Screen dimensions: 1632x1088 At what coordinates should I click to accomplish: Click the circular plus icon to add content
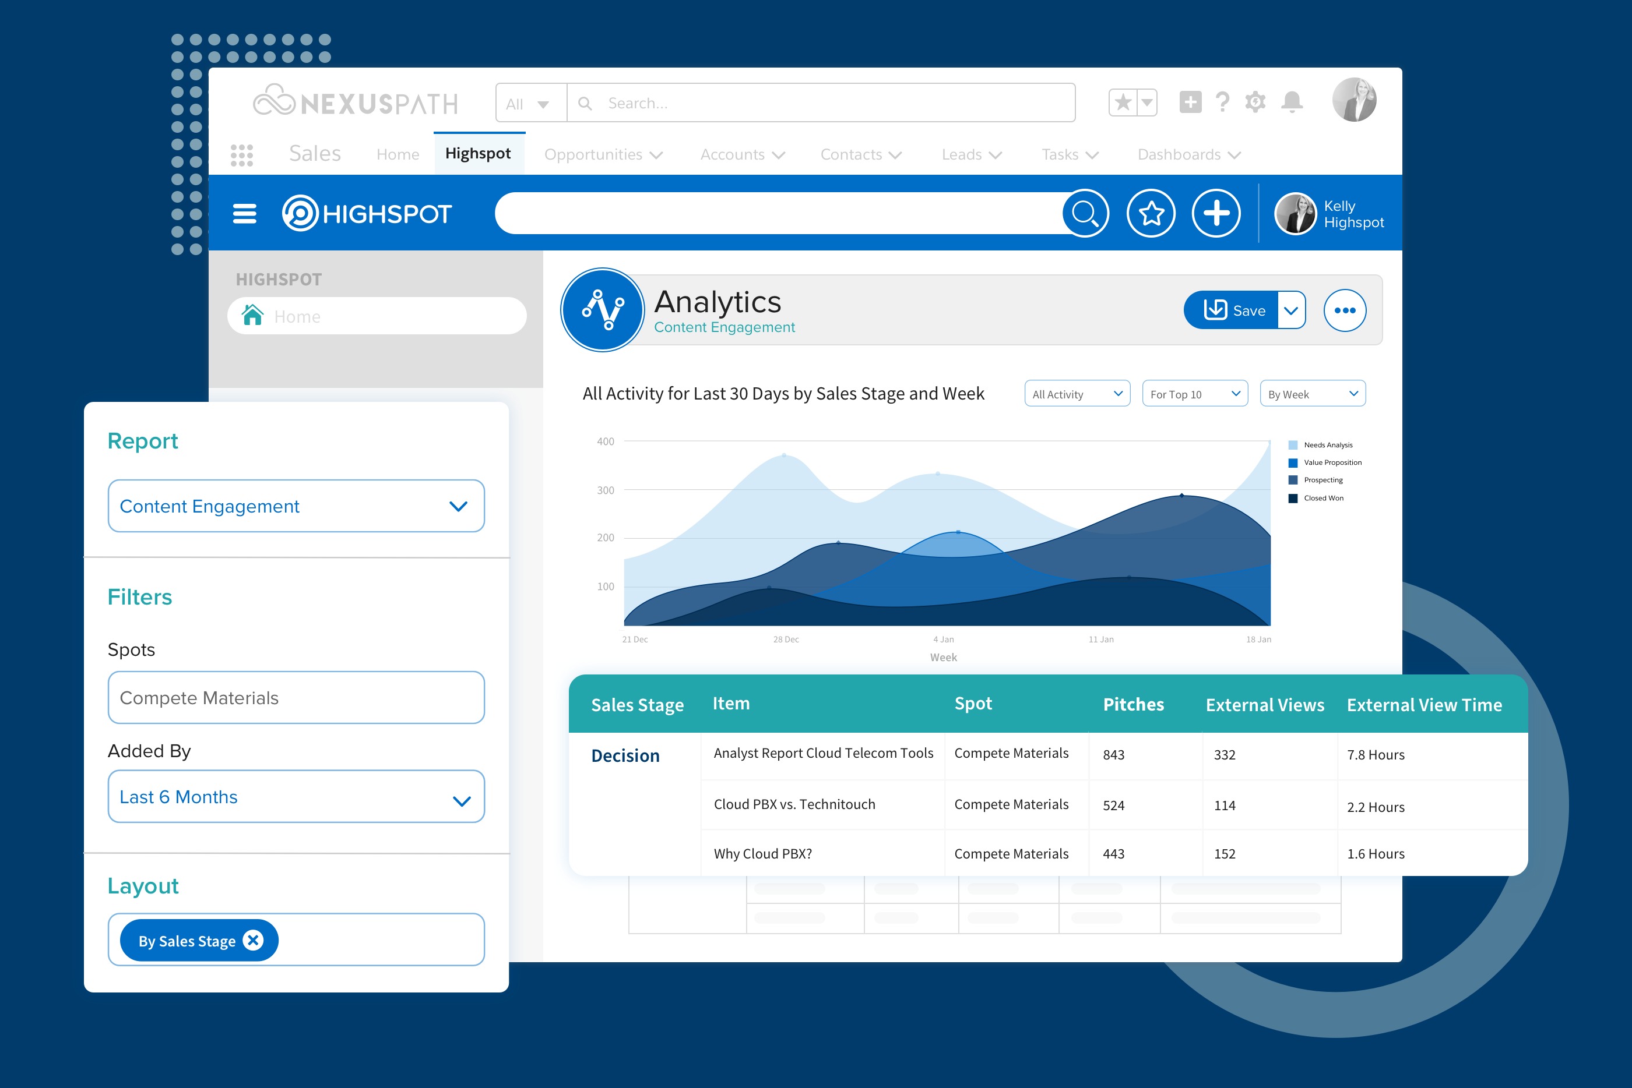click(x=1216, y=213)
